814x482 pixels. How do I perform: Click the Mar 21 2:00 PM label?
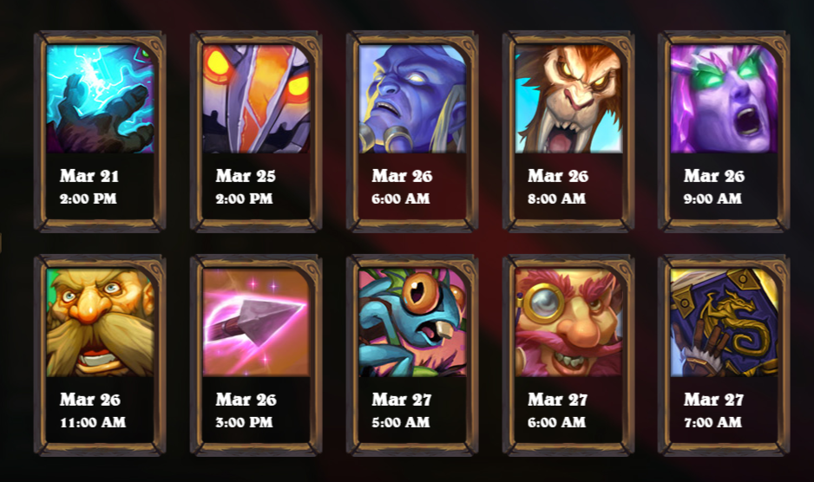[89, 186]
